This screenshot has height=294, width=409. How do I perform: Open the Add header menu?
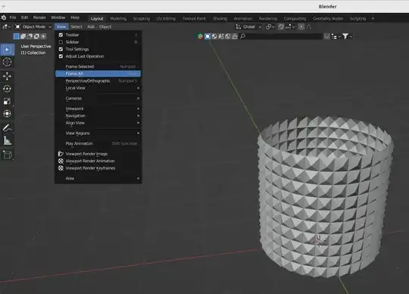point(91,27)
